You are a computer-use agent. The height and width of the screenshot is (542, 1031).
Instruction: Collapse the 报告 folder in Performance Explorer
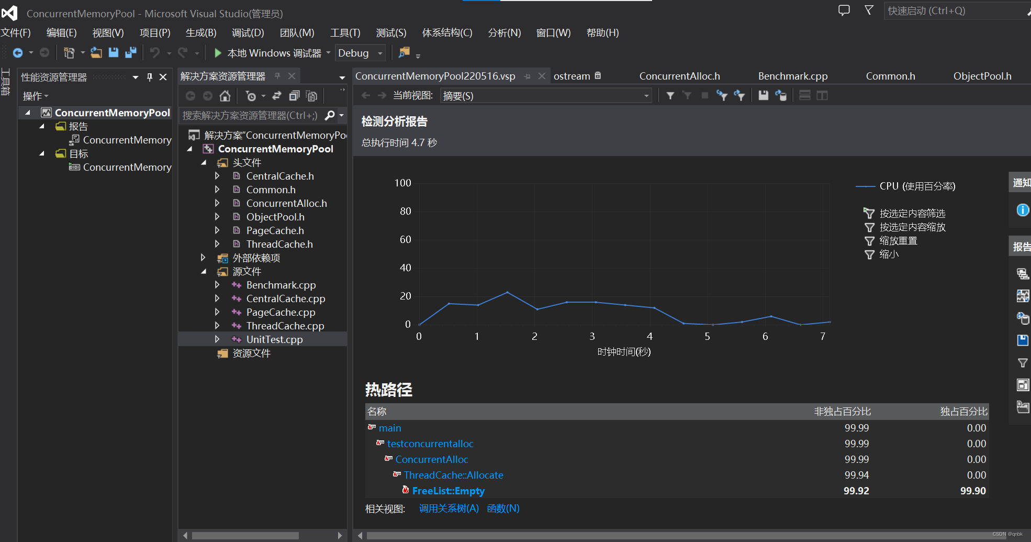[42, 126]
